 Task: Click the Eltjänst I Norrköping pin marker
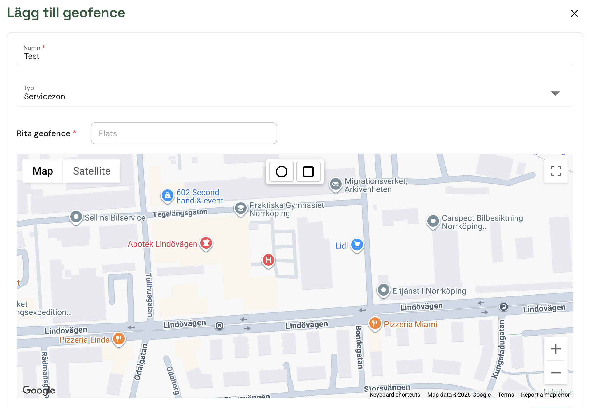tap(384, 290)
